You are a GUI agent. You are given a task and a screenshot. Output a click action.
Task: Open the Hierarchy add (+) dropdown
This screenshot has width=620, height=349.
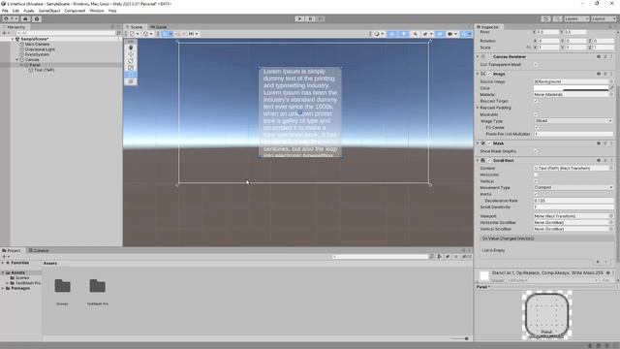[x=6, y=33]
